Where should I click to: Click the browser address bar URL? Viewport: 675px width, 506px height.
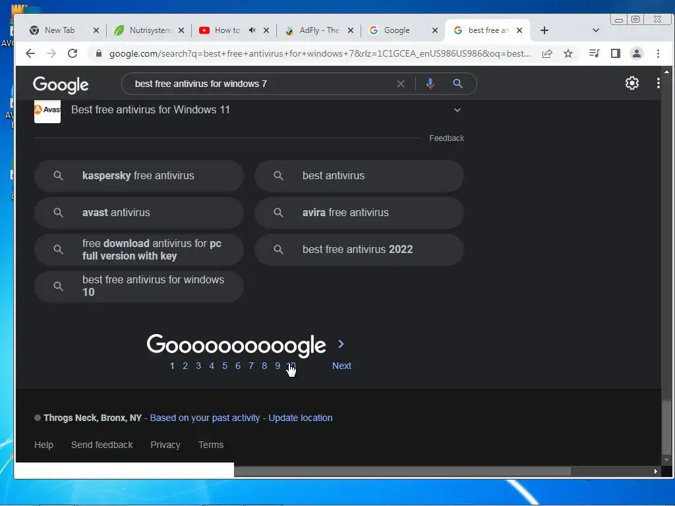[320, 53]
